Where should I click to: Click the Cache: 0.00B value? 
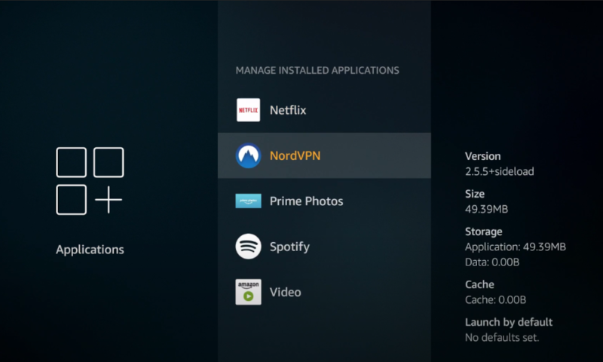click(x=495, y=300)
